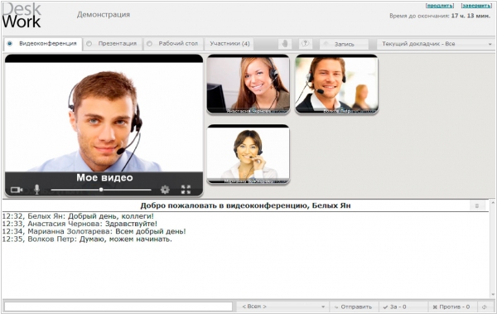Expand my video to fullscreen
Image resolution: width=497 pixels, height=314 pixels.
point(186,190)
